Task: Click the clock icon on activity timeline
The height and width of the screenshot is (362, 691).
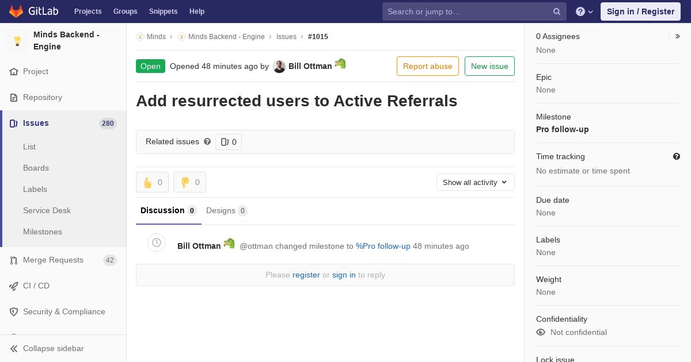Action: tap(157, 243)
